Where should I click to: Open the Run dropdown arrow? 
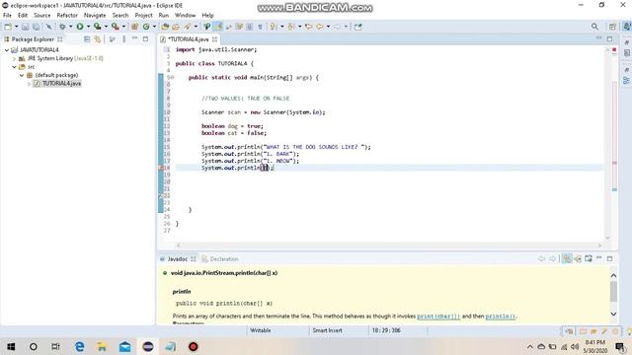coord(88,27)
